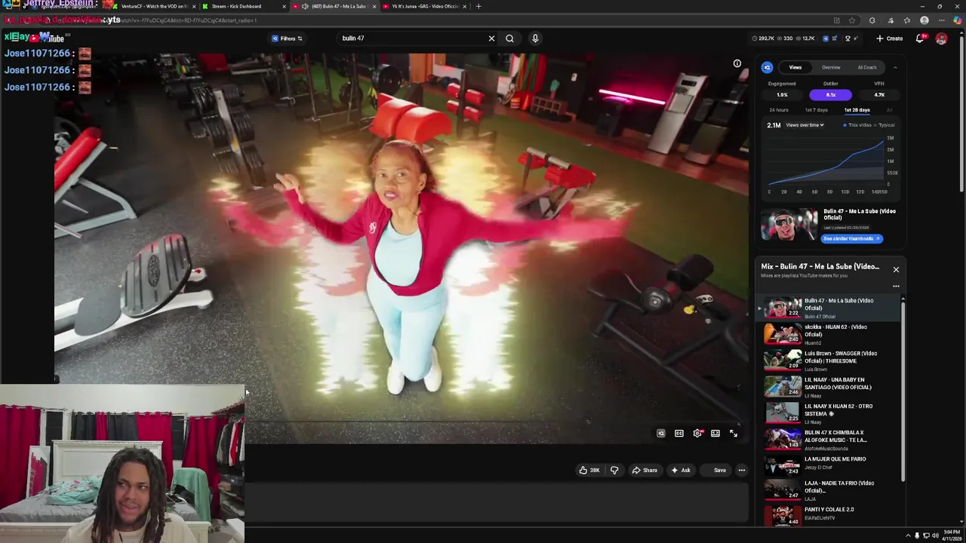
Task: Choose the 1st 7 days range
Action: [x=816, y=110]
